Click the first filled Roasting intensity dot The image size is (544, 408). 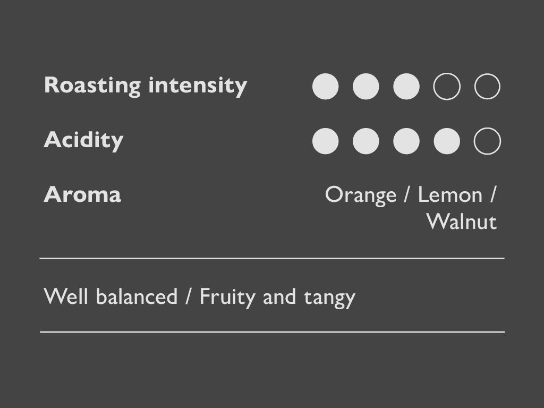tap(325, 87)
